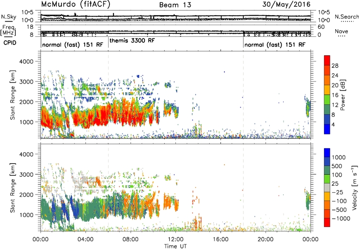
Task: Click the red top segment of power colorbar
Action: 327,60
